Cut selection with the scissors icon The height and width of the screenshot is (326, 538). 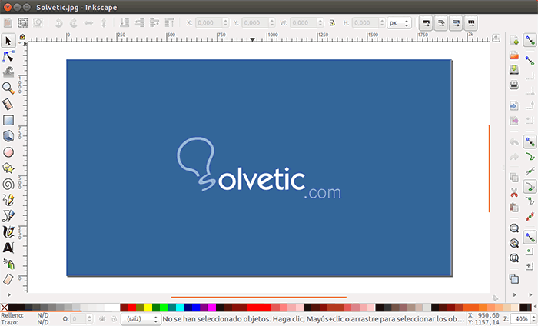pos(514,192)
